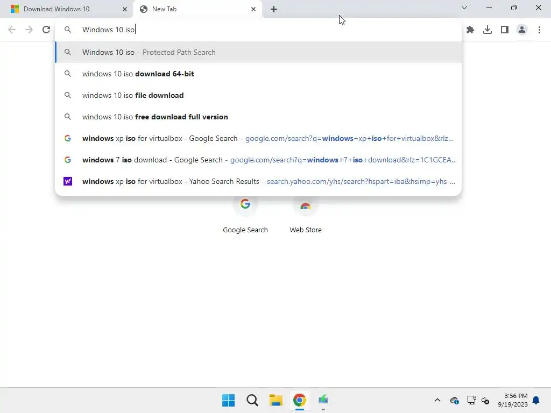Click the Yahoo icon in suggestions list
The height and width of the screenshot is (413, 551).
click(x=68, y=181)
